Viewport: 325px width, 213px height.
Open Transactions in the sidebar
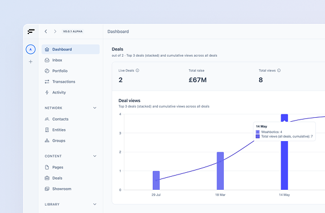(x=70, y=82)
